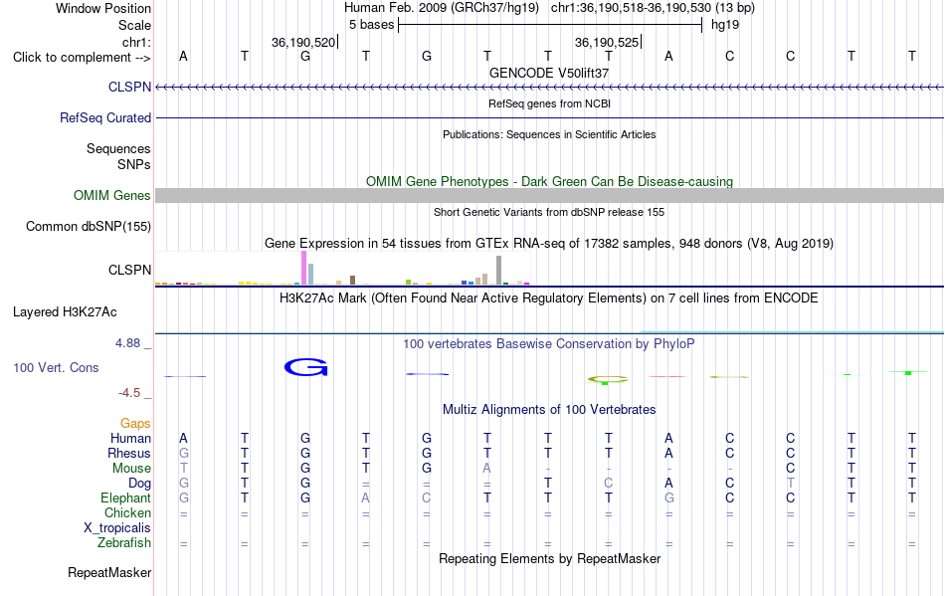
Task: Click the RefSeq Curated track label
Action: coord(105,117)
